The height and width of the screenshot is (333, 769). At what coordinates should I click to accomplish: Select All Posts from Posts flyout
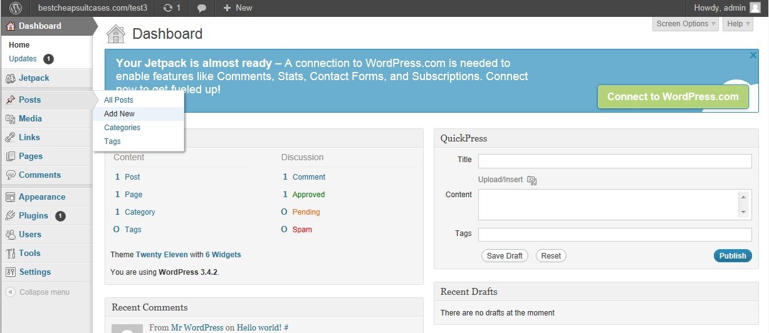[118, 100]
